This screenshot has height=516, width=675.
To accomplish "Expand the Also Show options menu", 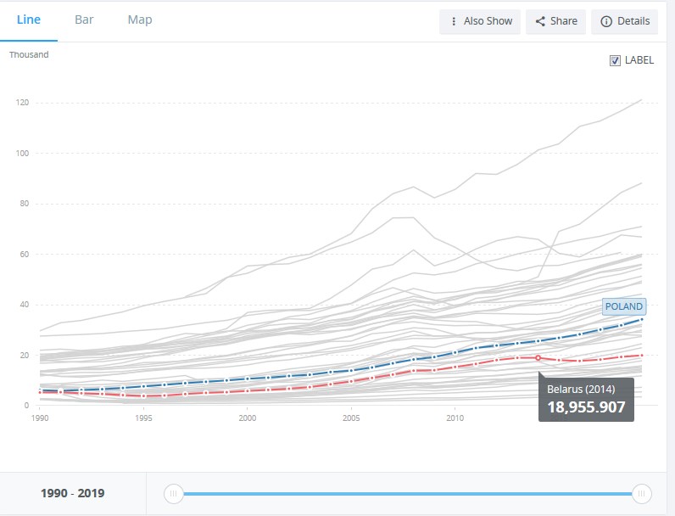I will coord(480,21).
